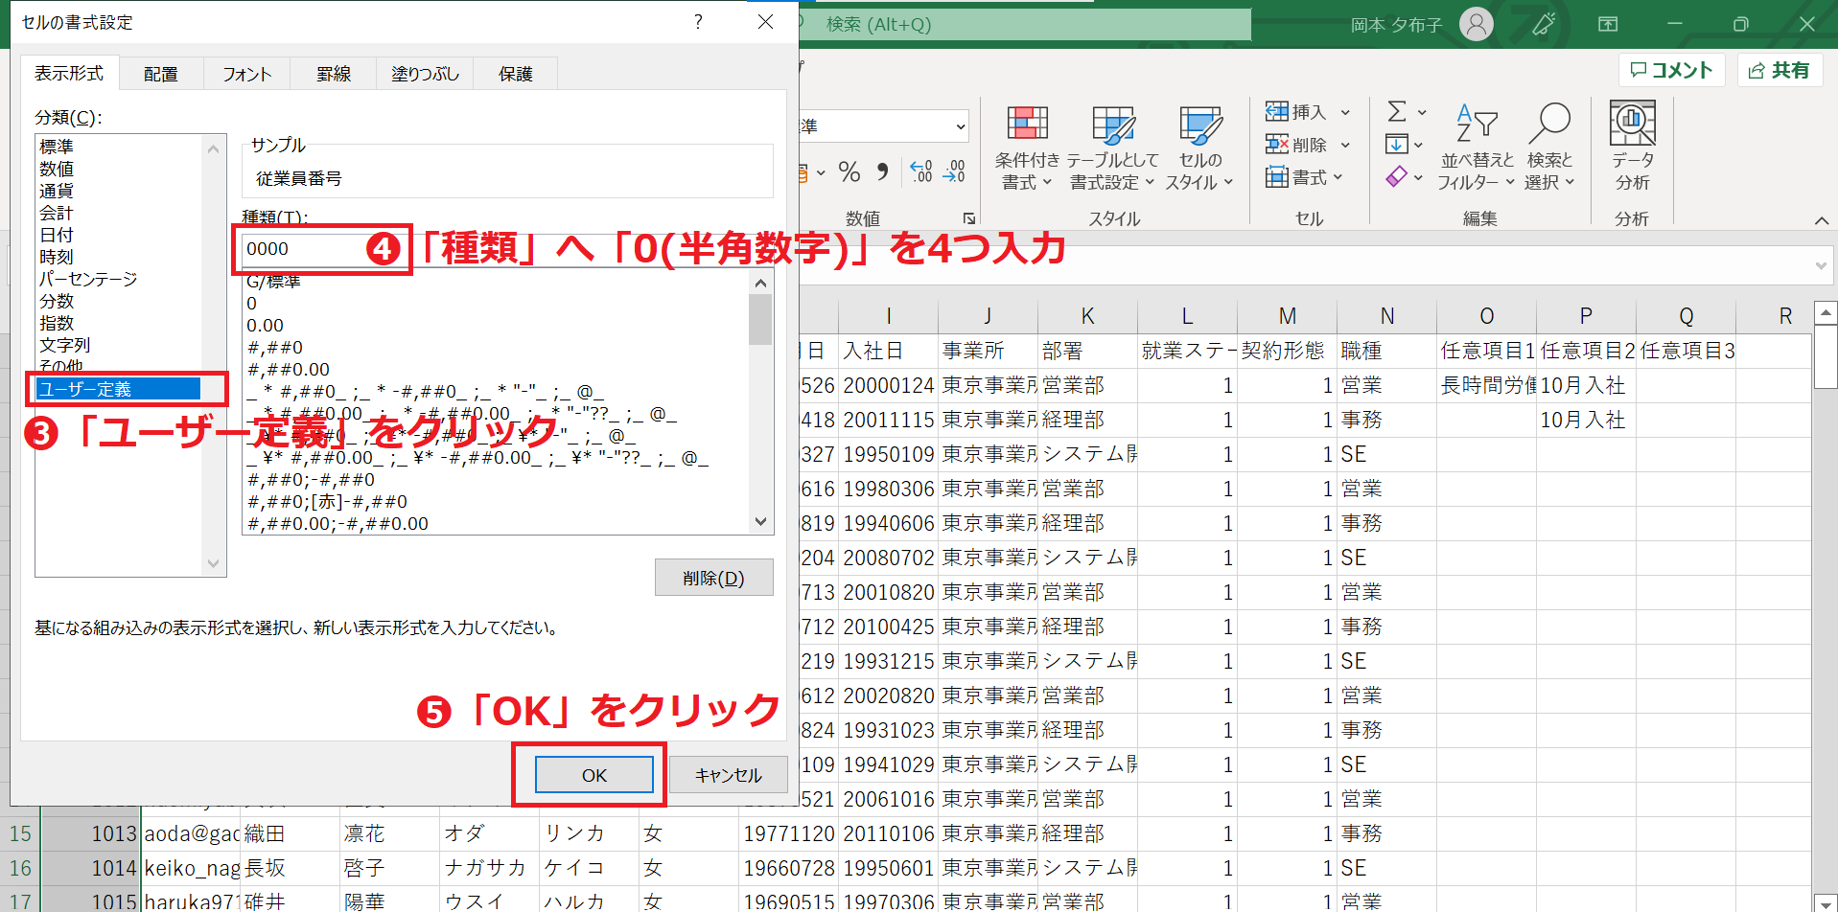Switch to the 罫線 tab
The image size is (1838, 912).
coord(332,73)
